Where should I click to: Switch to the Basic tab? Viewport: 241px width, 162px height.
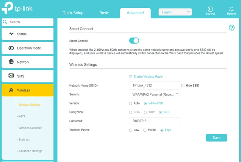coord(104,13)
